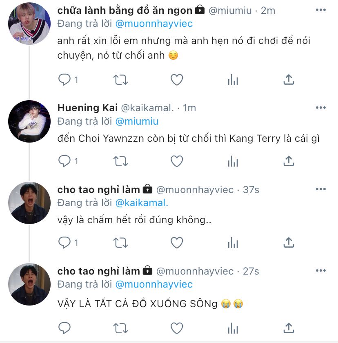Open the @muonnhayviec mention under miumiu tweet
This screenshot has height=343, width=338.
click(154, 24)
